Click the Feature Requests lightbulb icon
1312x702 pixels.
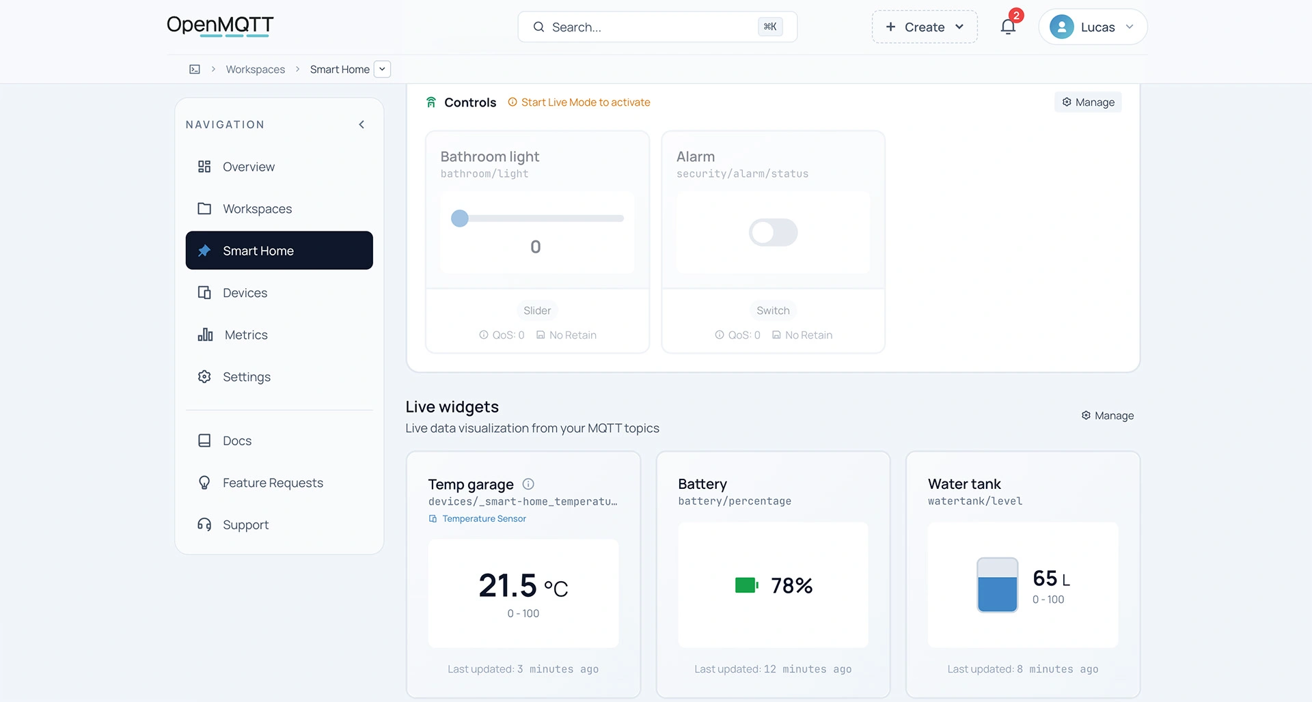coord(204,483)
